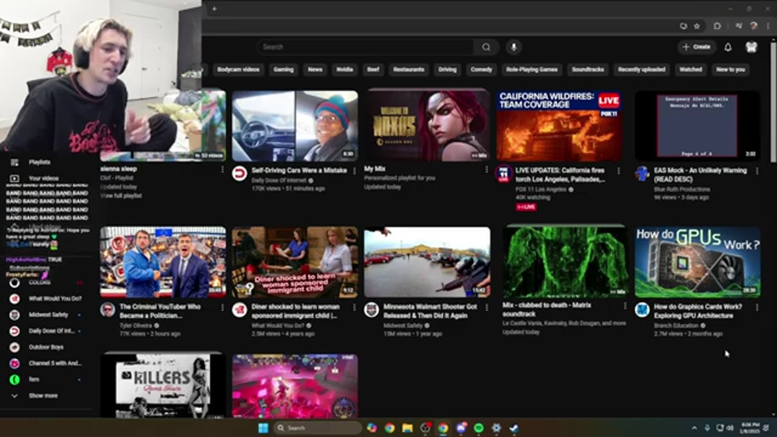Screen dimensions: 777x437
Task: Open Midwest Safety channel avatar under Walmart video
Action: tap(372, 310)
